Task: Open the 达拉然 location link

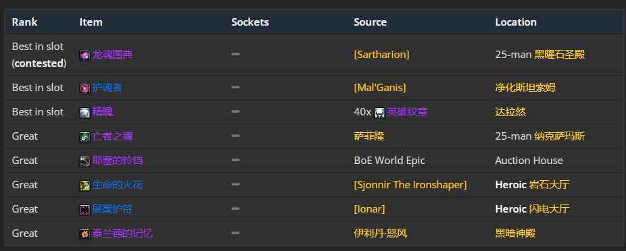Action: pos(510,111)
